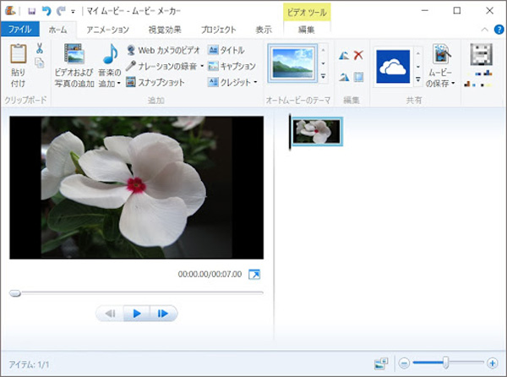Open the Save movie dropdown arrow
The height and width of the screenshot is (377, 507).
tap(453, 84)
